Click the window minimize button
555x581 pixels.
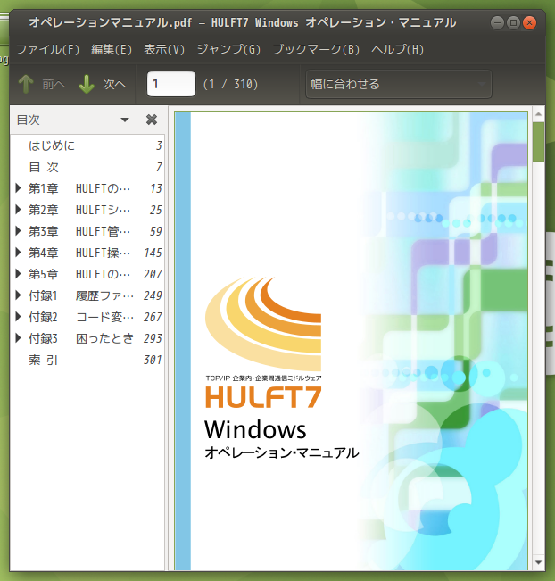[497, 23]
